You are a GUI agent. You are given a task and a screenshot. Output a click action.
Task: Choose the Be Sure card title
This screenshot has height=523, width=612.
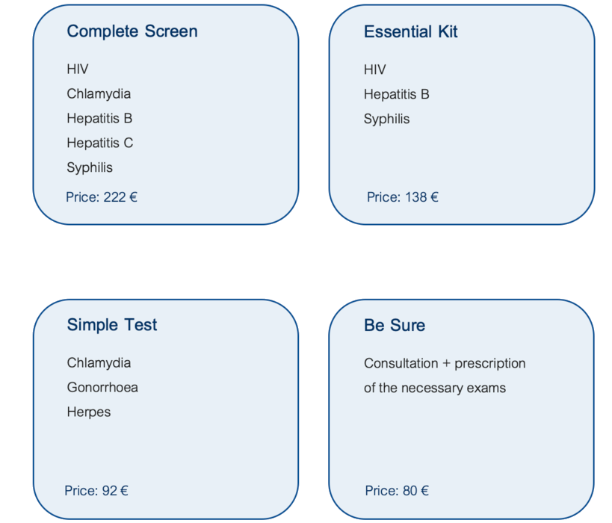pos(395,325)
